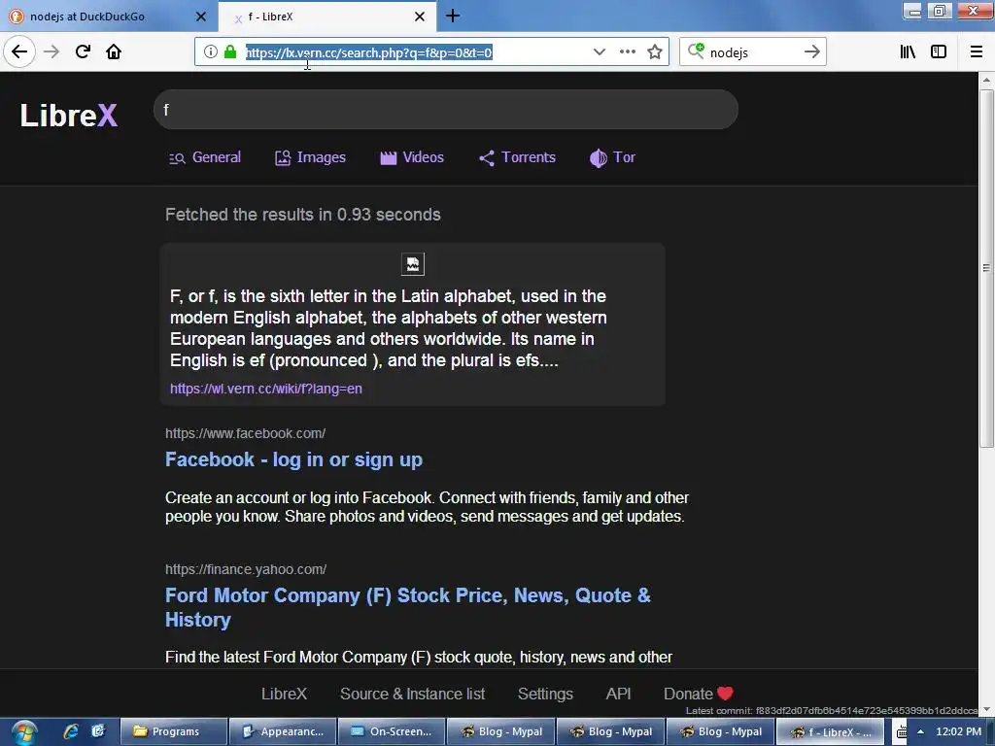The image size is (995, 746).
Task: Open the wl.vern.cc wiki link
Action: (266, 389)
